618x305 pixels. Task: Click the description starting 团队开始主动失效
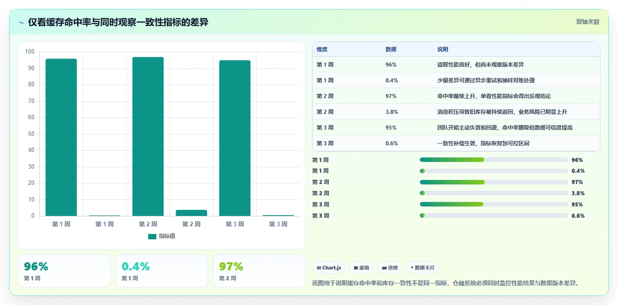point(505,128)
